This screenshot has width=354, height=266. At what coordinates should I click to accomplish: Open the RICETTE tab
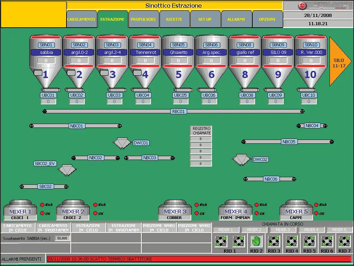coord(174,19)
